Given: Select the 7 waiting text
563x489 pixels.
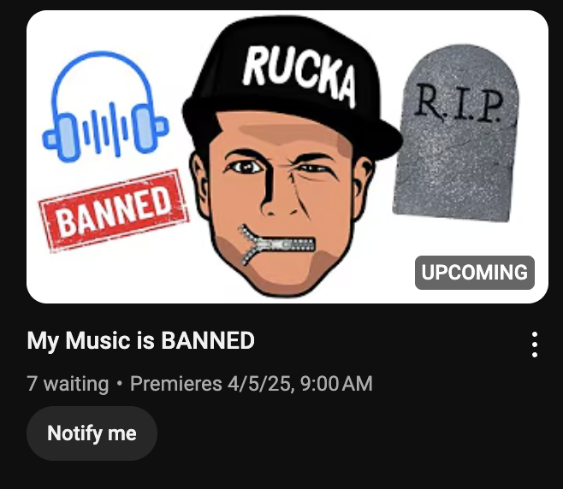Looking at the screenshot, I should [68, 384].
